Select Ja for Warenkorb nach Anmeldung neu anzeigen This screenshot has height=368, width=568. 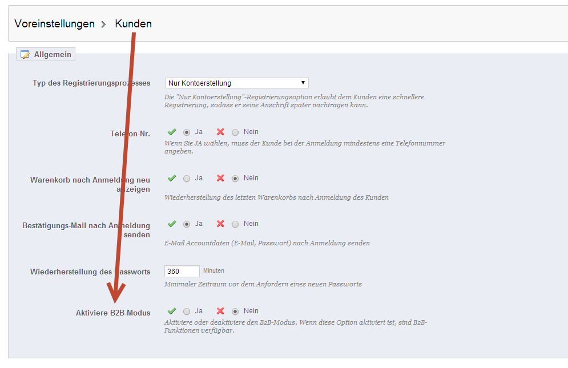tap(187, 179)
